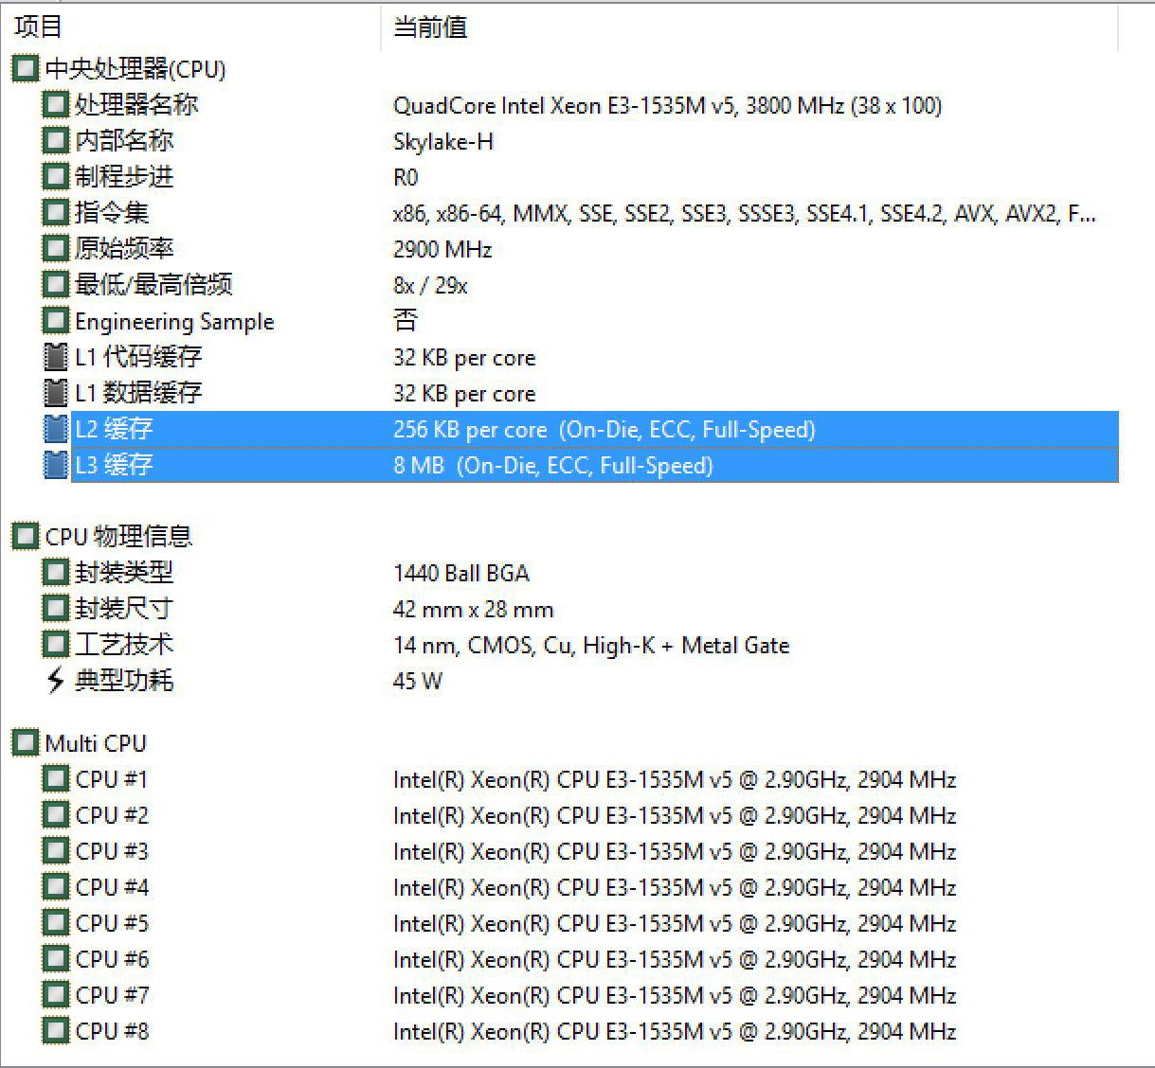Click the chip icon beside 制程步进
The image size is (1155, 1068).
[x=56, y=176]
